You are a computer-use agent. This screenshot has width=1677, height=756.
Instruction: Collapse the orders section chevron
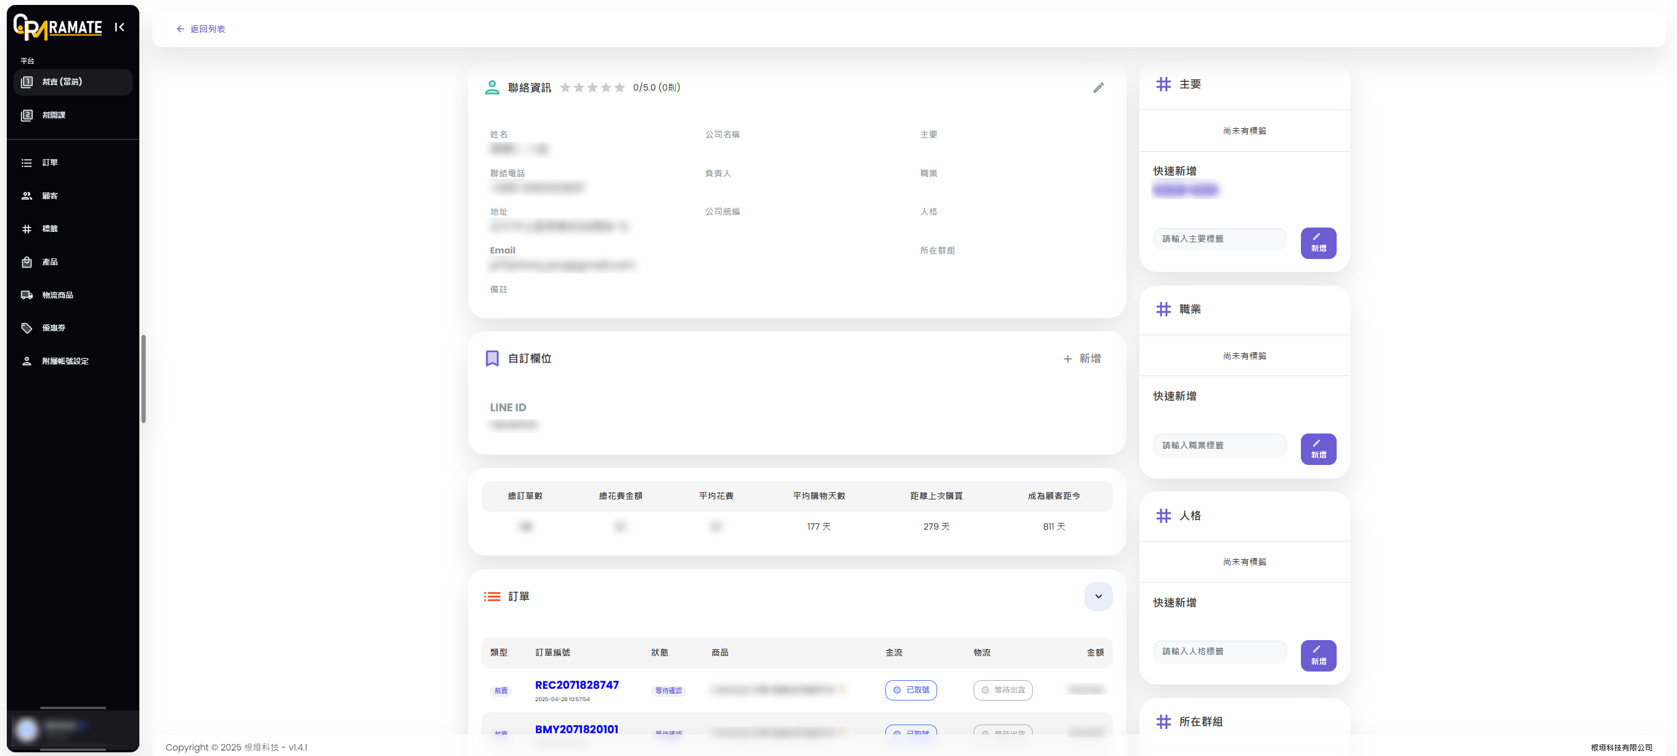1097,596
